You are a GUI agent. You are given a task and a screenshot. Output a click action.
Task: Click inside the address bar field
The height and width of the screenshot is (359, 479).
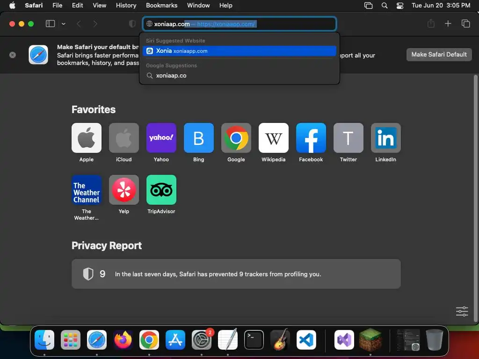[x=239, y=24]
